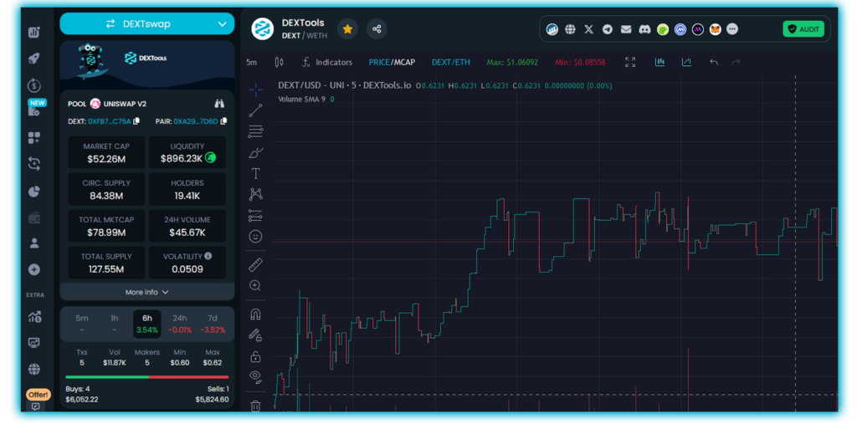Toggle magnet mode on chart
The height and width of the screenshot is (424, 857).
[x=255, y=314]
